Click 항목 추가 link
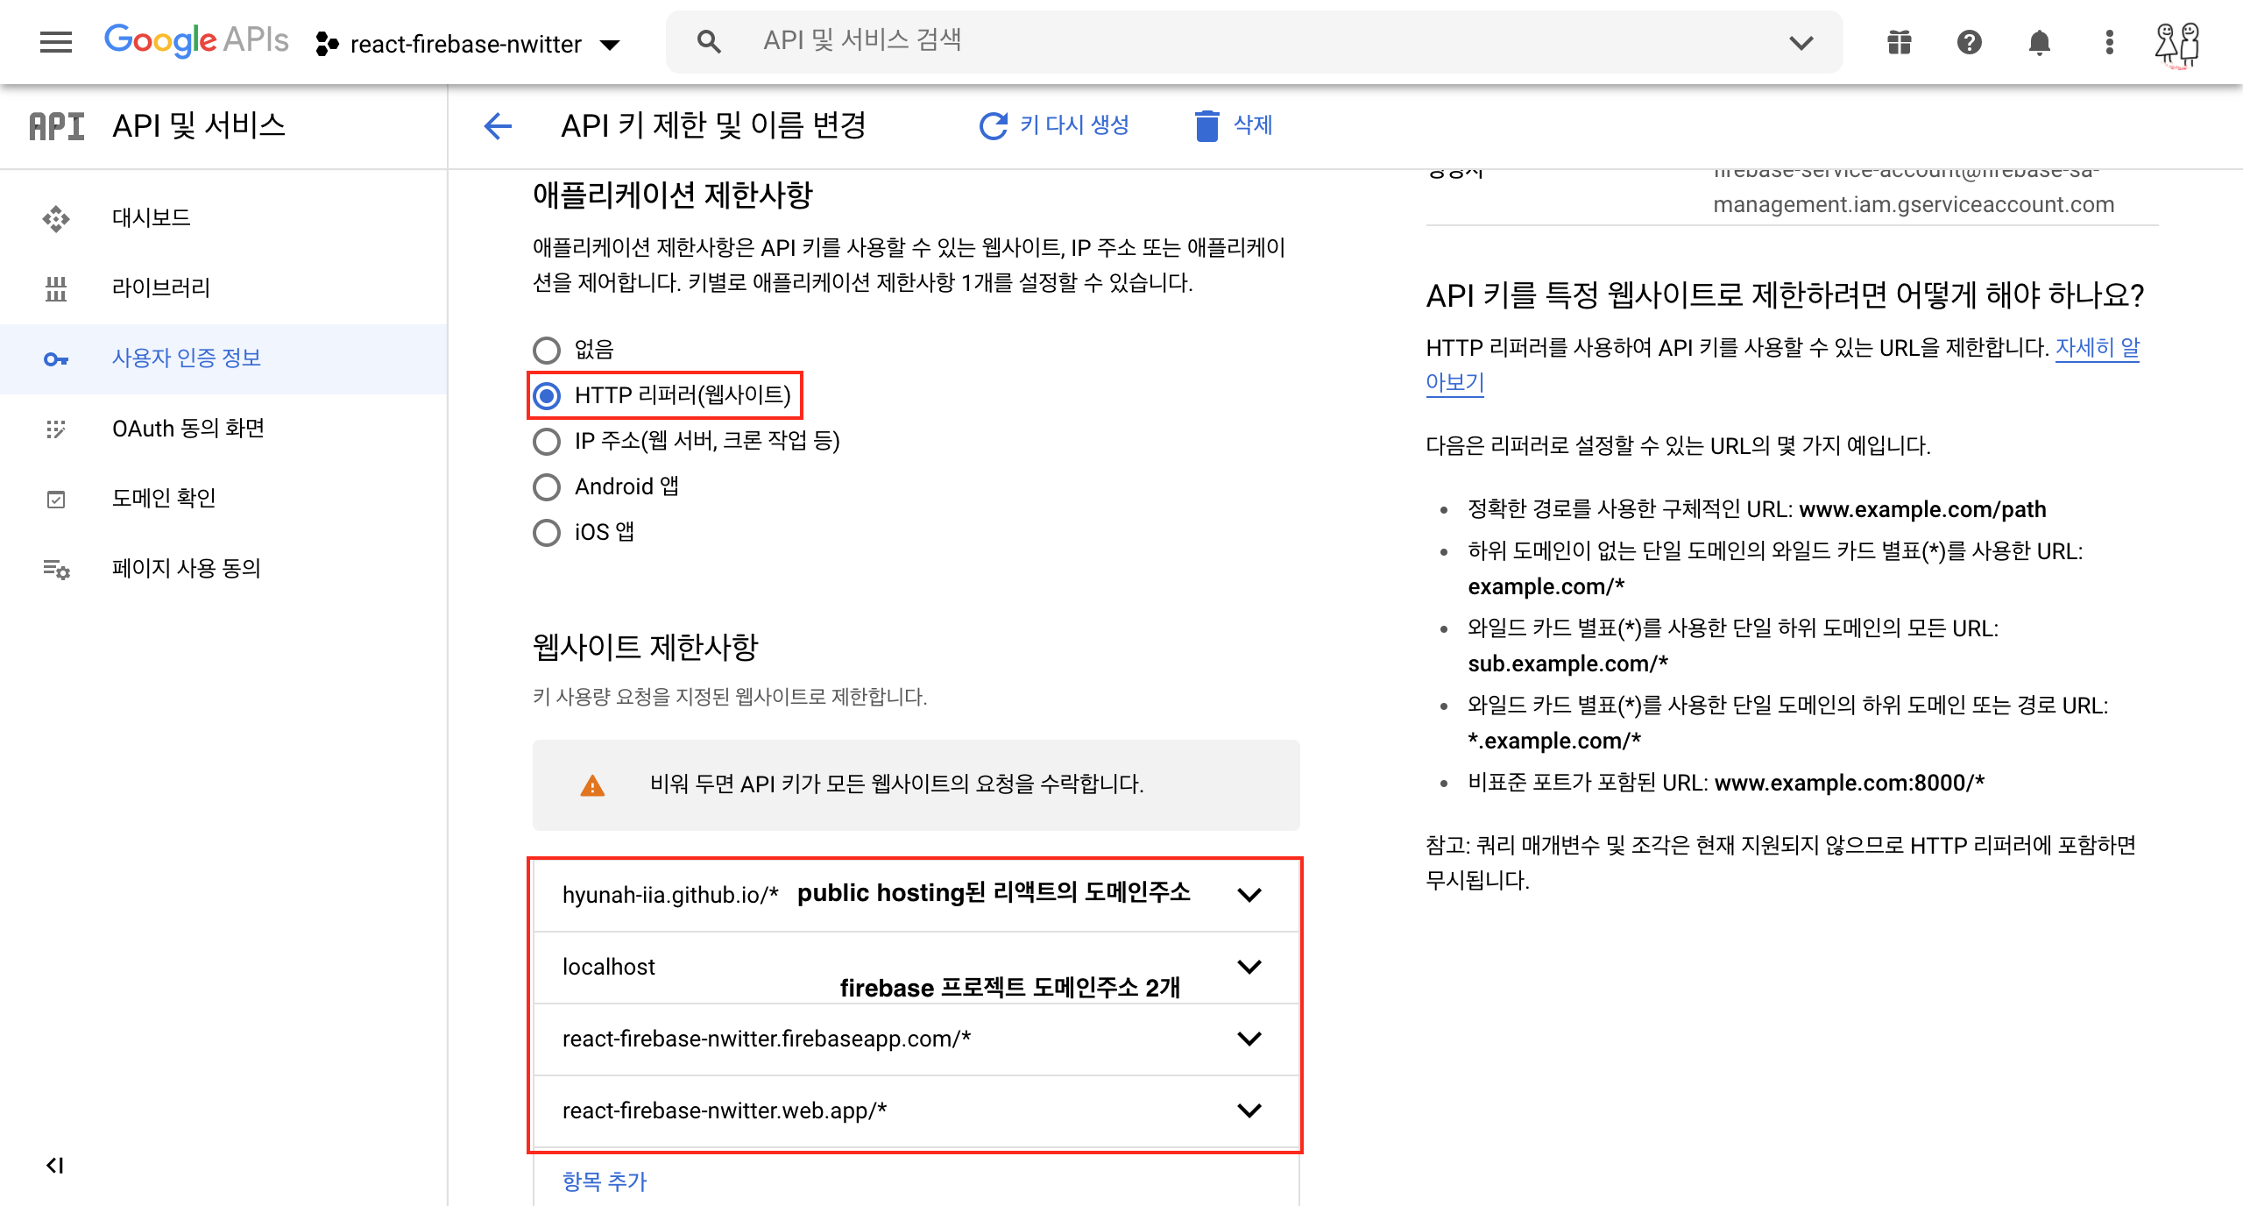Viewport: 2243px width, 1206px height. point(605,1181)
